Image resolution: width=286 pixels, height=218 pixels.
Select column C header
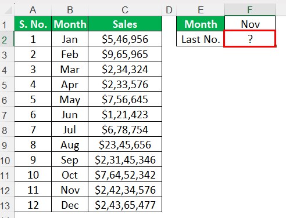pyautogui.click(x=125, y=10)
